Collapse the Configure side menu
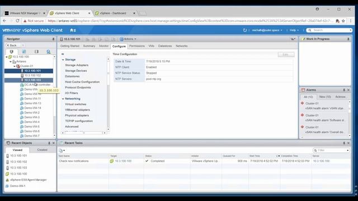Screen dimensions: 358x201 [x=63, y=54]
